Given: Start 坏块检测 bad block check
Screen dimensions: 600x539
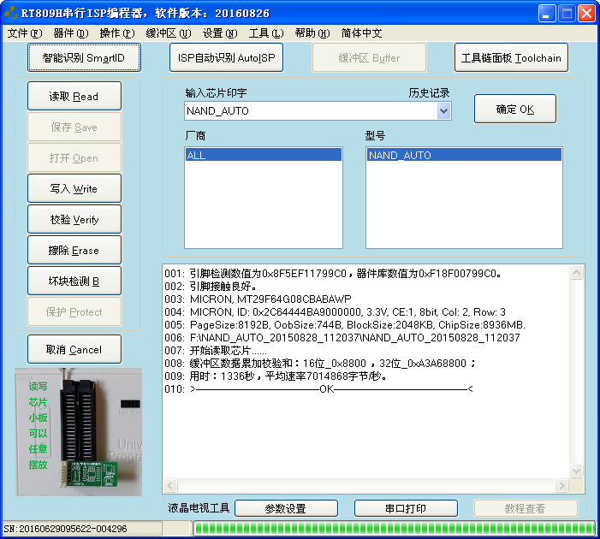Looking at the screenshot, I should click(74, 281).
